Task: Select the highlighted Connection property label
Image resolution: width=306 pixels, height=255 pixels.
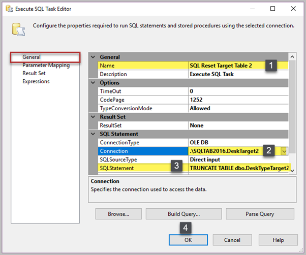Action: coord(114,151)
